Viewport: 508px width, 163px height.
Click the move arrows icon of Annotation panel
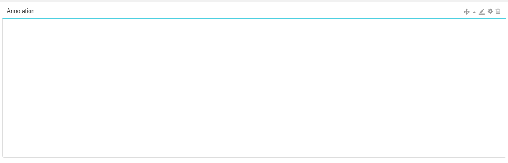click(x=466, y=12)
